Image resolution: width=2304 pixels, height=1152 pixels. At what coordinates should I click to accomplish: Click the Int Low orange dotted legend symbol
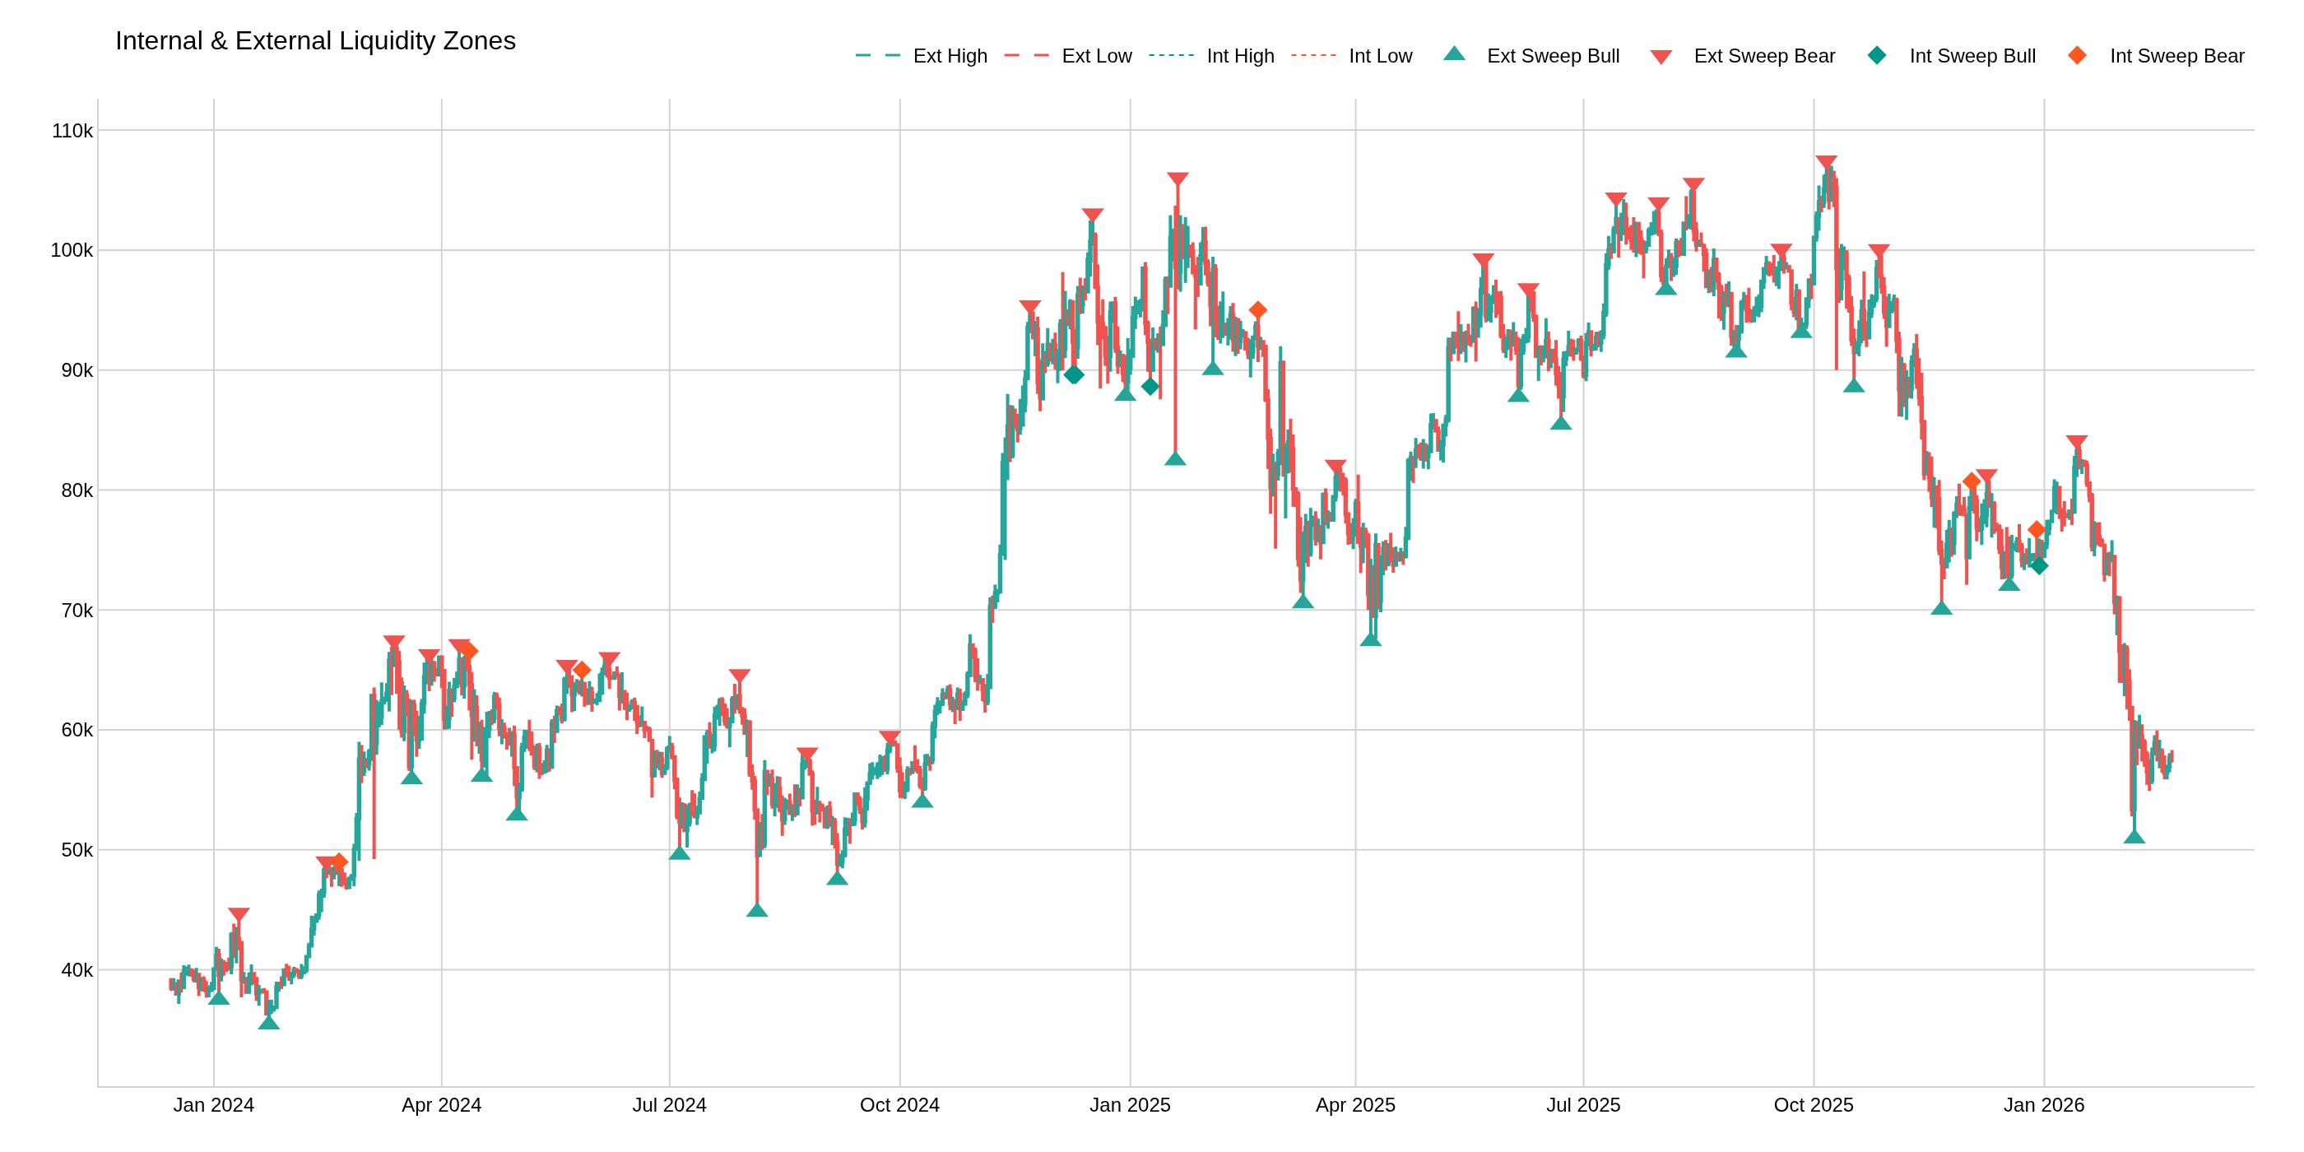click(1312, 55)
